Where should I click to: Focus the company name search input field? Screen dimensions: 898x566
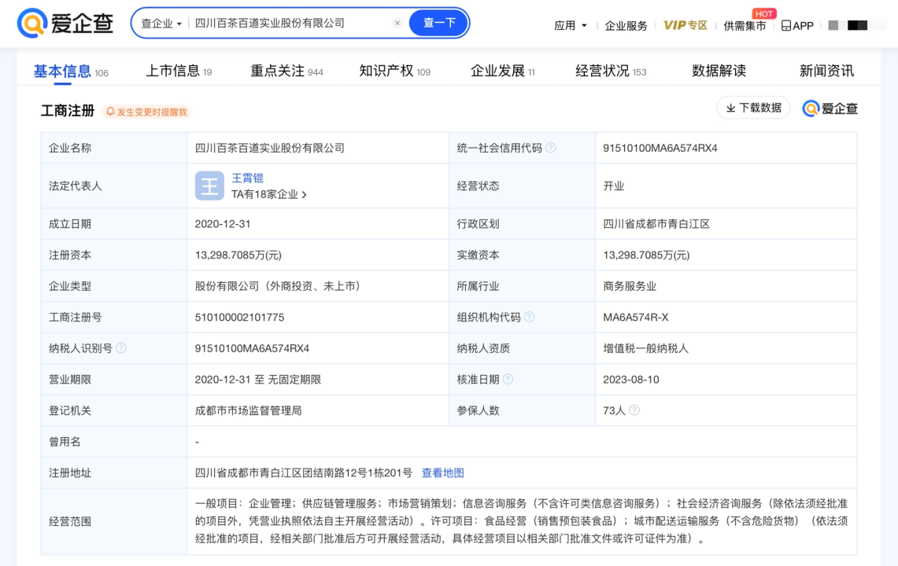tap(290, 23)
